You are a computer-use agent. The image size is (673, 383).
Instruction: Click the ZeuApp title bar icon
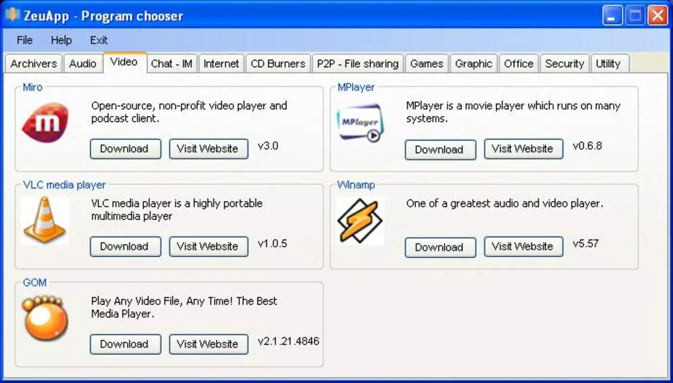point(12,16)
